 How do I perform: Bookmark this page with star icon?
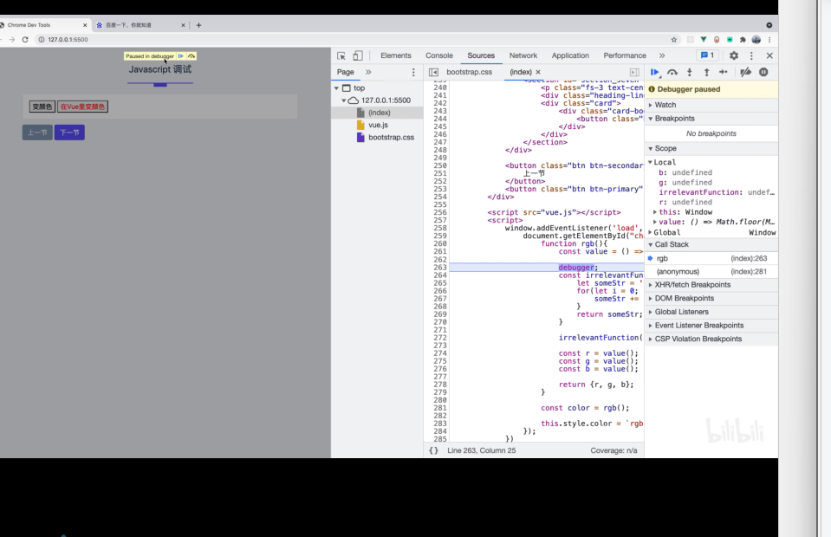(x=673, y=40)
